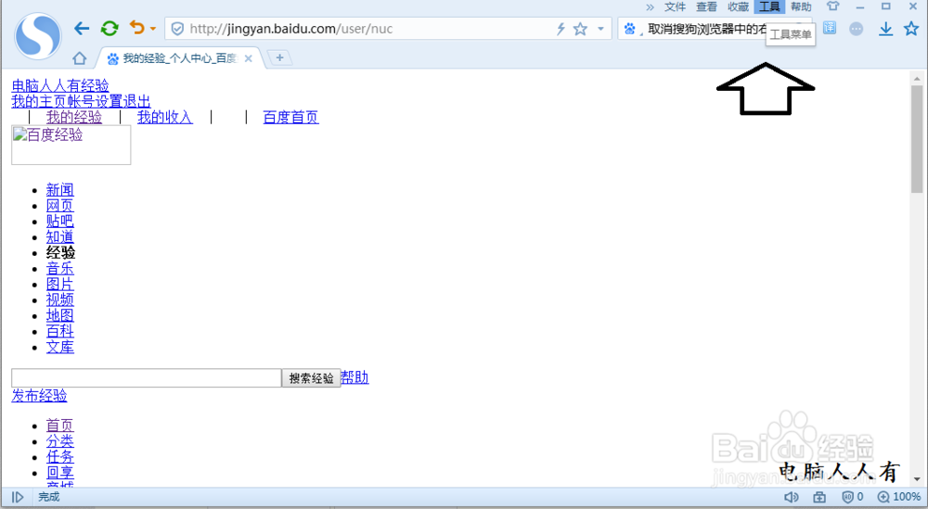
Task: Open the 任务 link
Action: tap(60, 456)
